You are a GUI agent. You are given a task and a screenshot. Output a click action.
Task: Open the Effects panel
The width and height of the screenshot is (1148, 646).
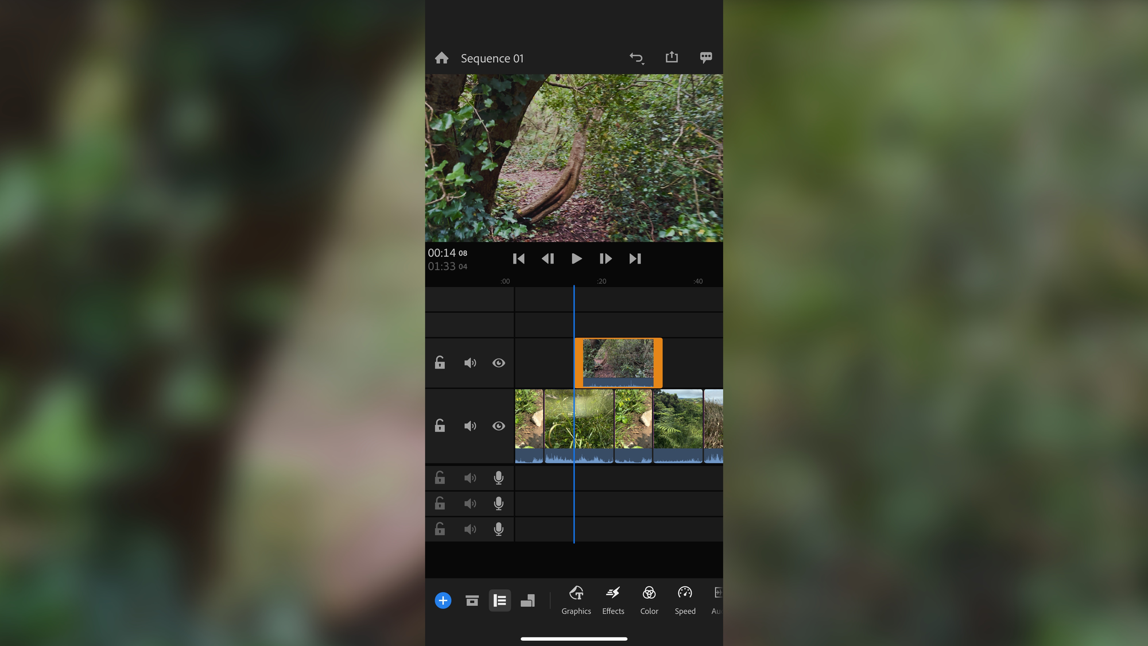tap(612, 600)
